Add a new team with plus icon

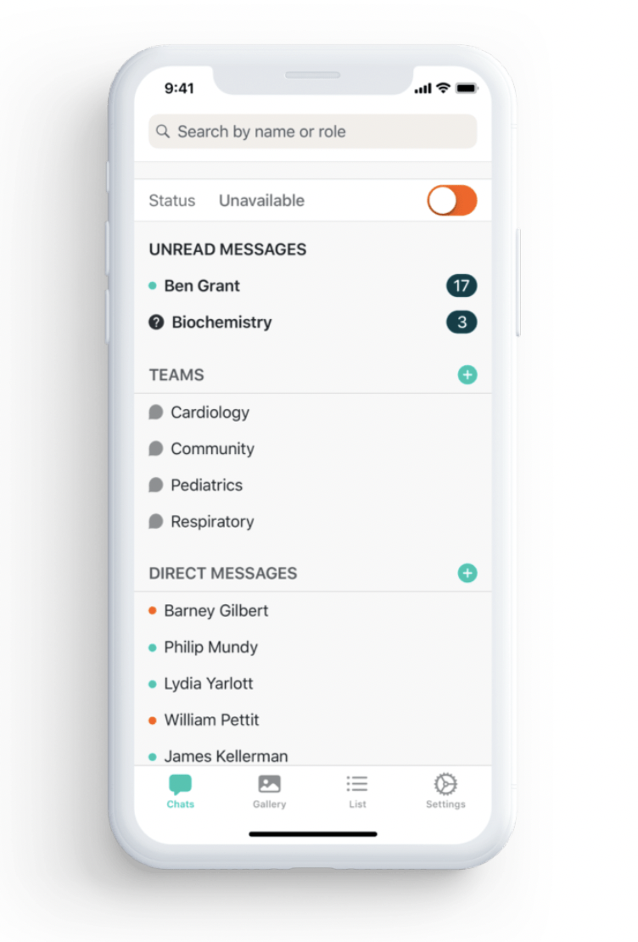pyautogui.click(x=467, y=375)
